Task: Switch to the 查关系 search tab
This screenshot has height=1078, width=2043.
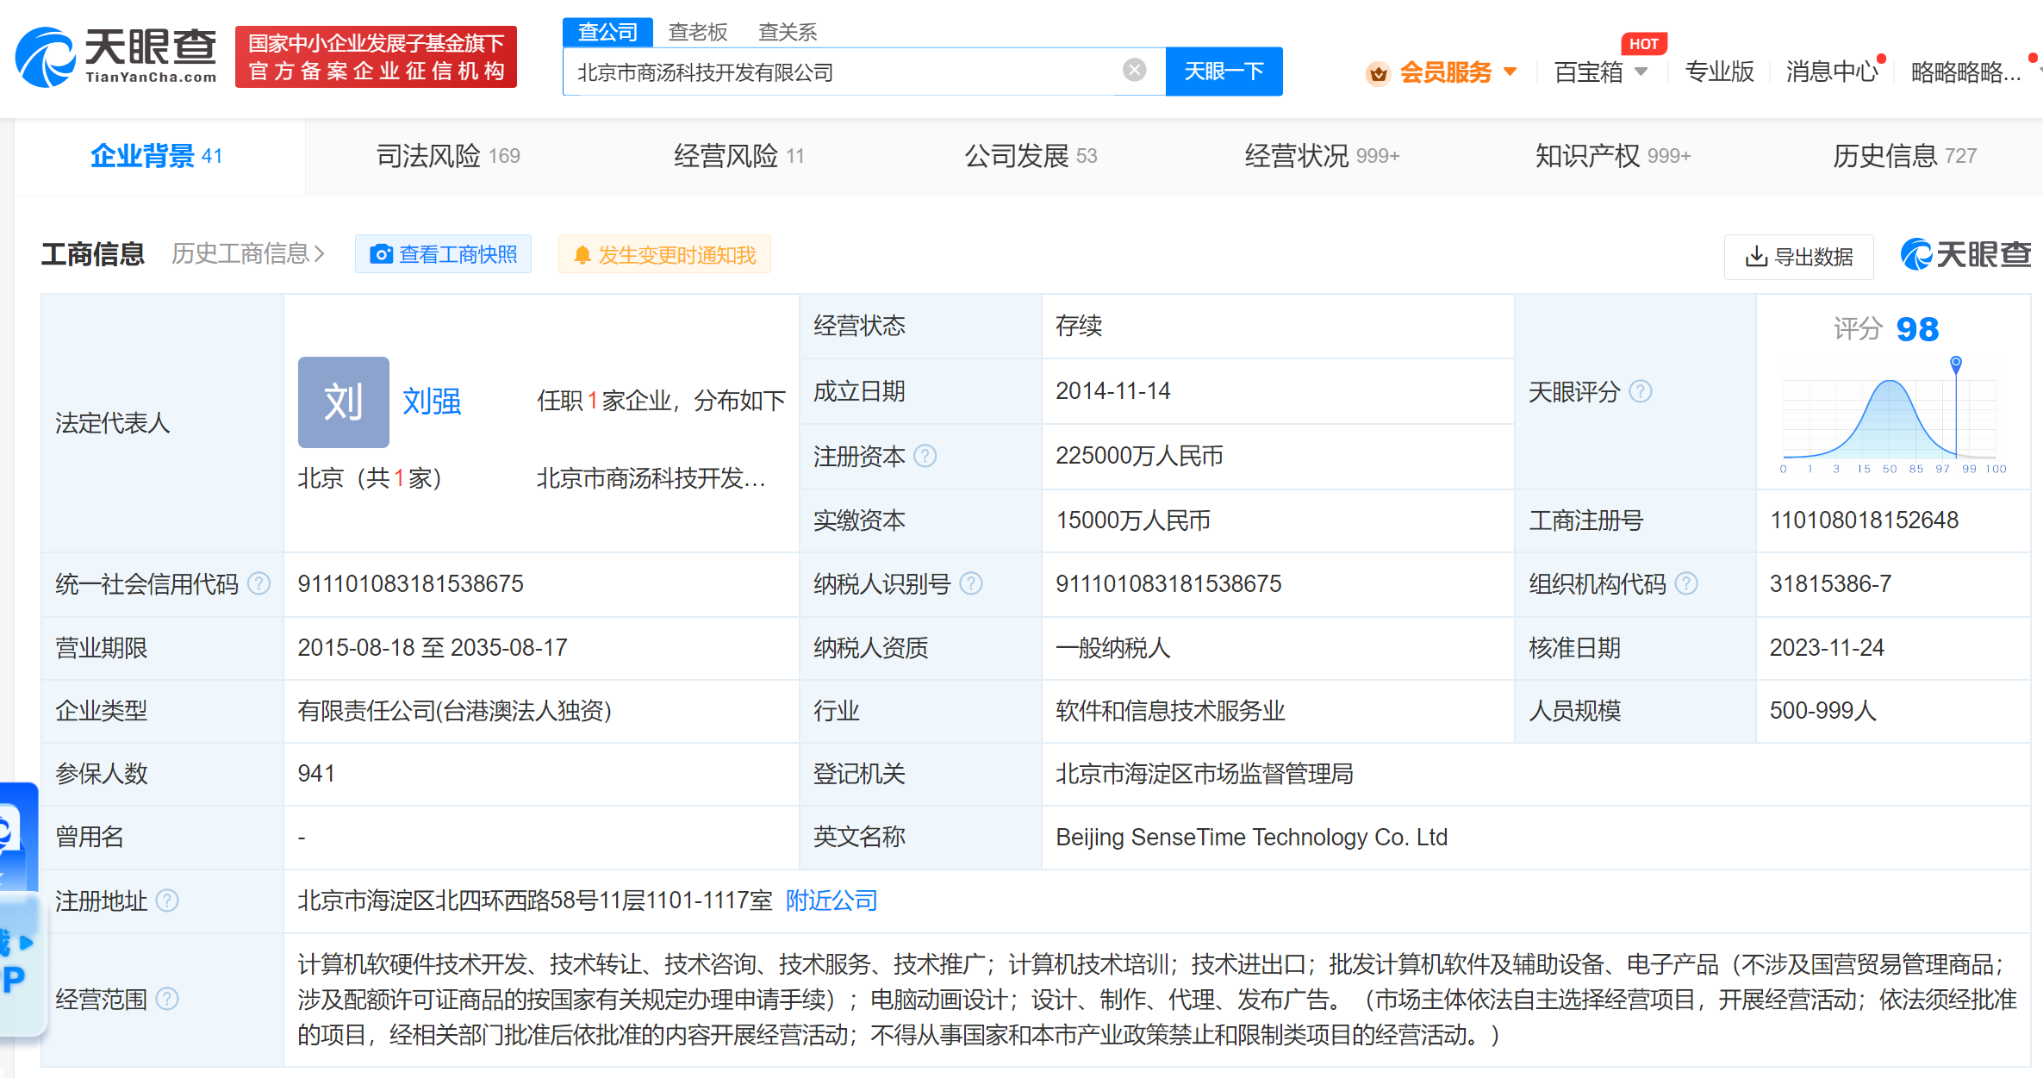Action: [788, 32]
